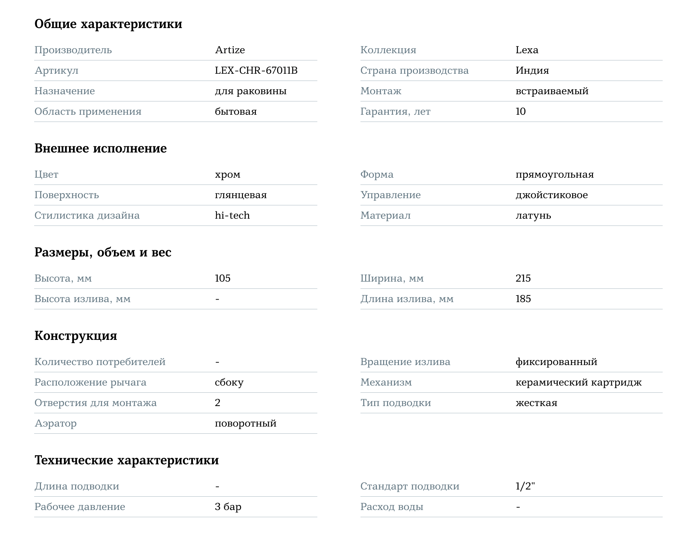Click the Индия country value
Screen dimensions: 690x551
tap(532, 70)
